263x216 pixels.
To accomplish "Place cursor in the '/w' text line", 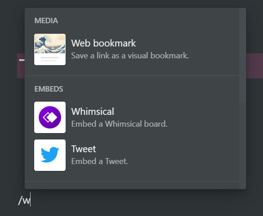I will tap(24, 200).
